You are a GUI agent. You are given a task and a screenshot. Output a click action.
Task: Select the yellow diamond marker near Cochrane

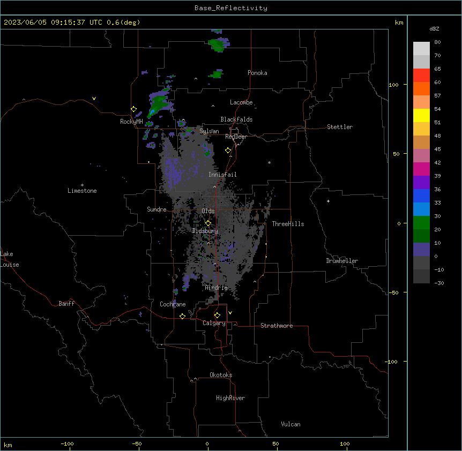[182, 316]
